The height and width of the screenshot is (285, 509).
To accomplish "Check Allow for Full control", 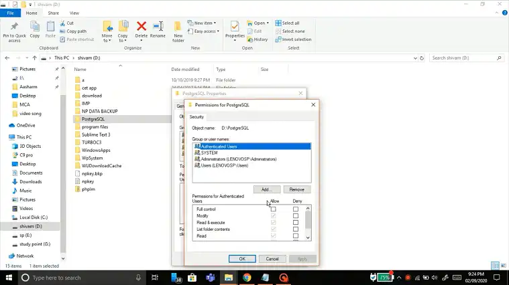I will (274, 209).
